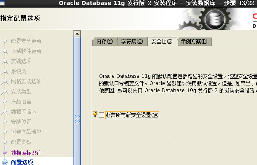Click the yellow help hint icon beside checkbox
Viewport: 257px width, 165px height.
click(x=95, y=114)
